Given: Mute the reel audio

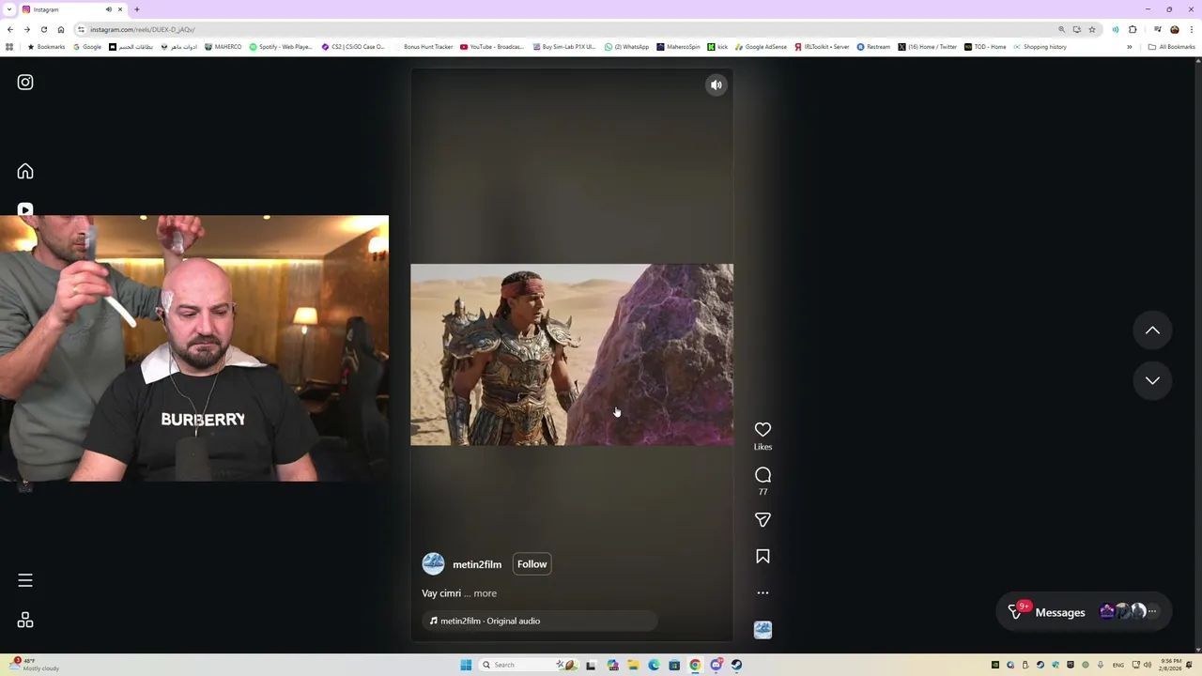Looking at the screenshot, I should [717, 85].
